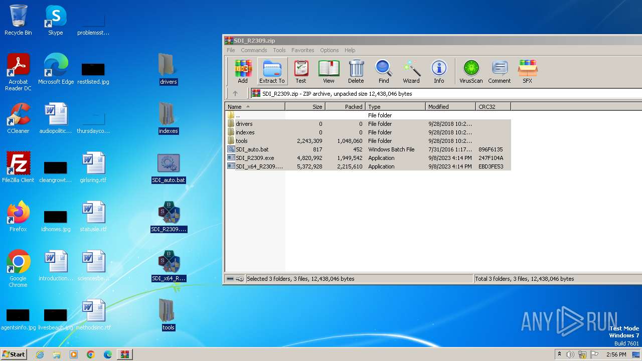Sort the file list by Name column
642x361 pixels.
tap(255, 107)
